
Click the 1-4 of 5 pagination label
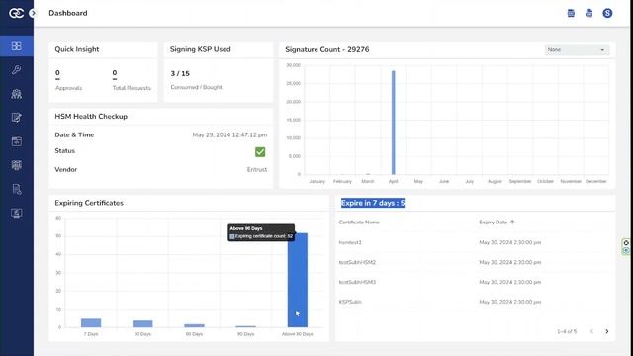[x=567, y=331]
